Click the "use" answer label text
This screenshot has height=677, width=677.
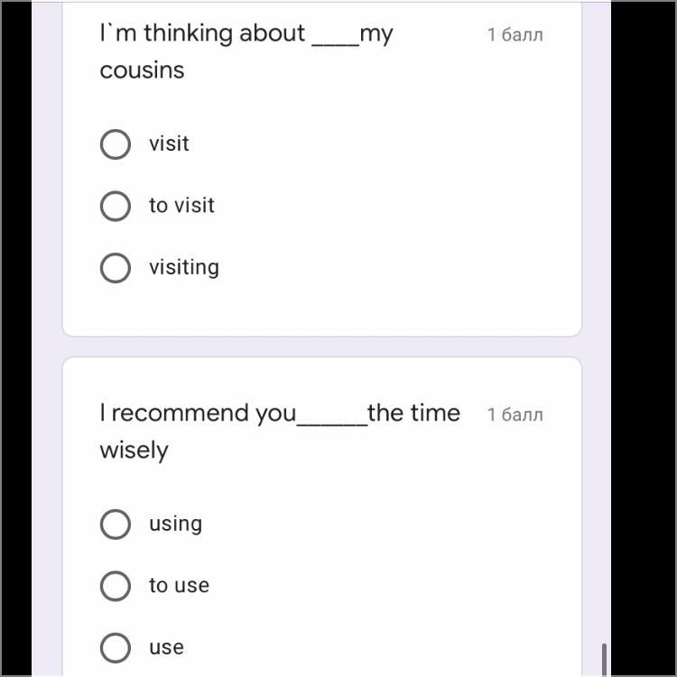pyautogui.click(x=166, y=647)
